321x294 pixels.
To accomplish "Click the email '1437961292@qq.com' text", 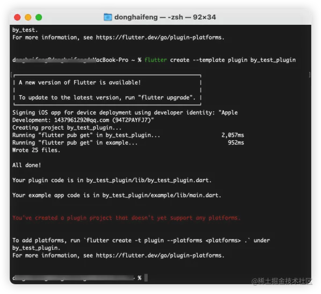I will [x=82, y=120].
